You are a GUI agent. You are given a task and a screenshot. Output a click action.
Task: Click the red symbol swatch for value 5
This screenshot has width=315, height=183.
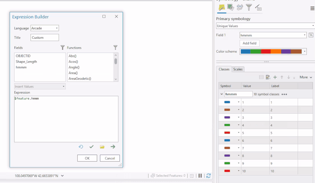pyautogui.click(x=227, y=133)
